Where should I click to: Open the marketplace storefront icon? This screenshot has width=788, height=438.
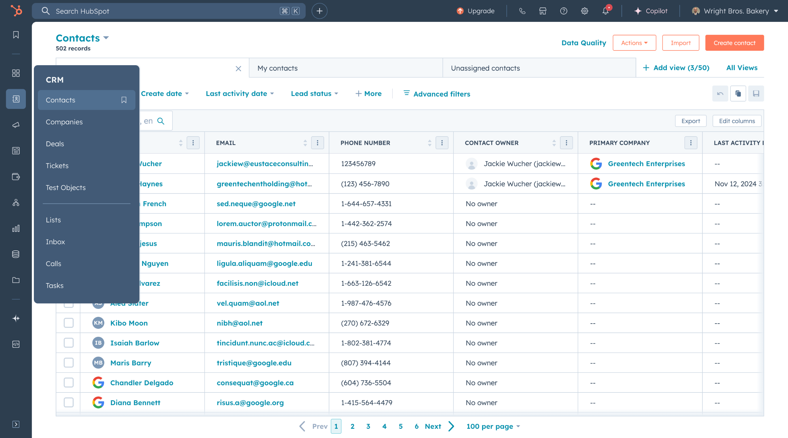pyautogui.click(x=543, y=11)
